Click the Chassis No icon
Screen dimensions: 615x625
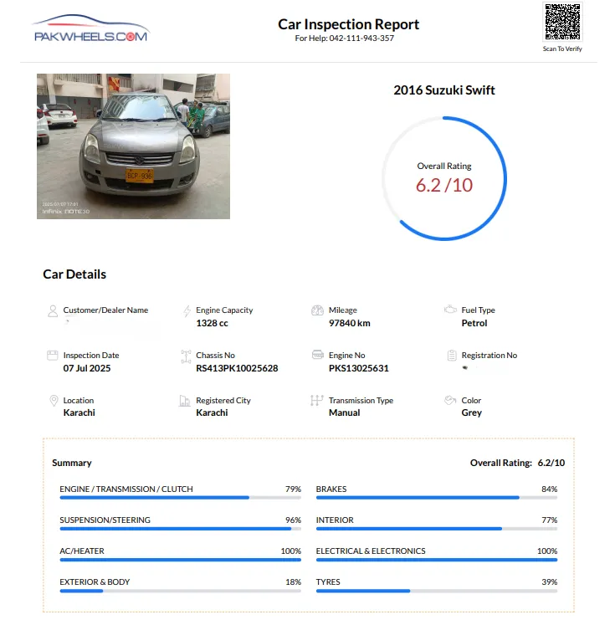point(186,356)
